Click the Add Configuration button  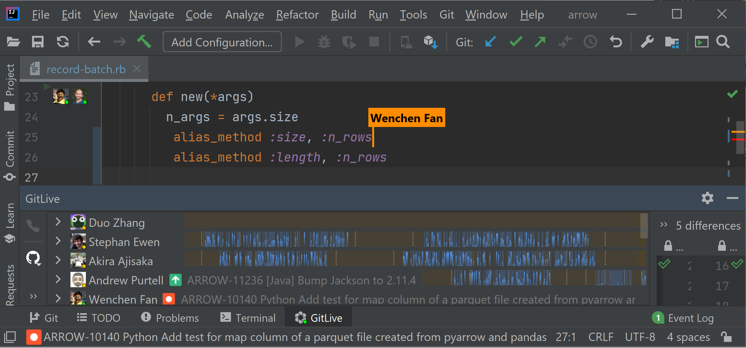(x=222, y=42)
